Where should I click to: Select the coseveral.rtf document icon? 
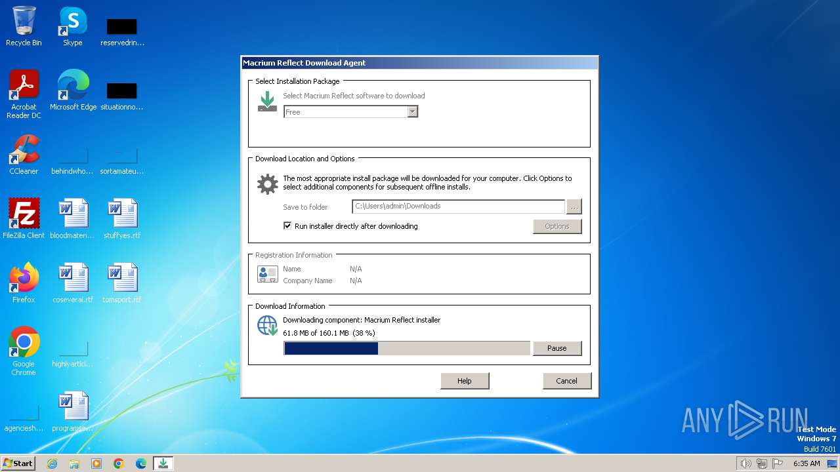click(x=73, y=283)
